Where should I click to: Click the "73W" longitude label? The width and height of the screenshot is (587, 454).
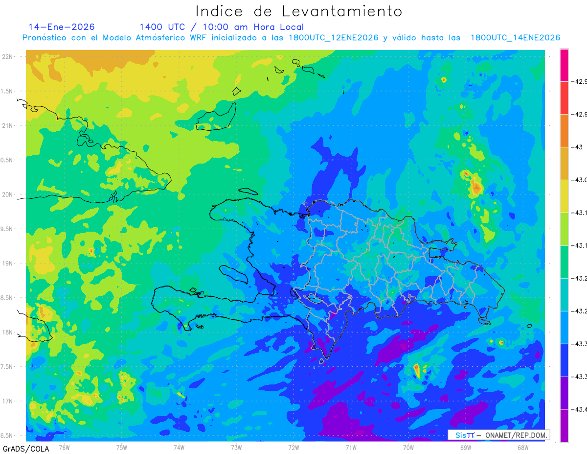click(x=236, y=448)
